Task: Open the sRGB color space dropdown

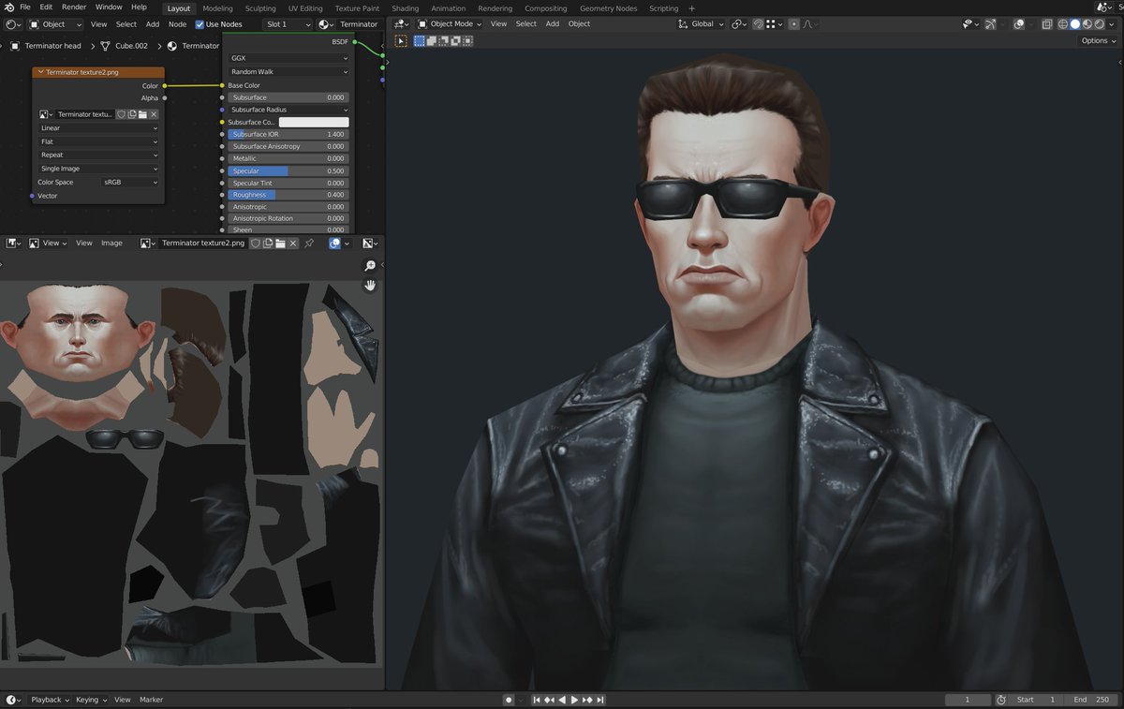Action: point(129,183)
